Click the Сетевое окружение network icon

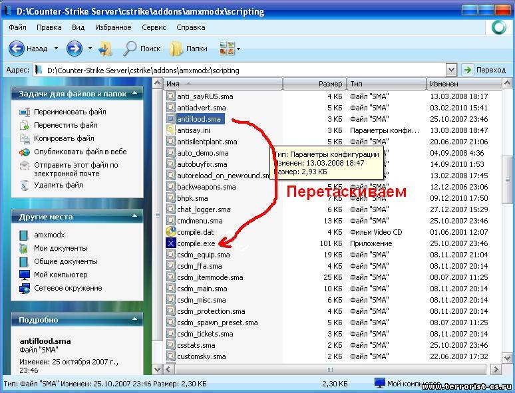[25, 288]
